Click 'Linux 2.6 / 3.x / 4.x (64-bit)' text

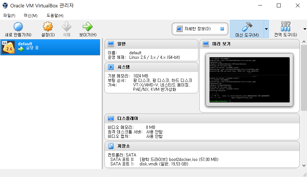[155, 58]
